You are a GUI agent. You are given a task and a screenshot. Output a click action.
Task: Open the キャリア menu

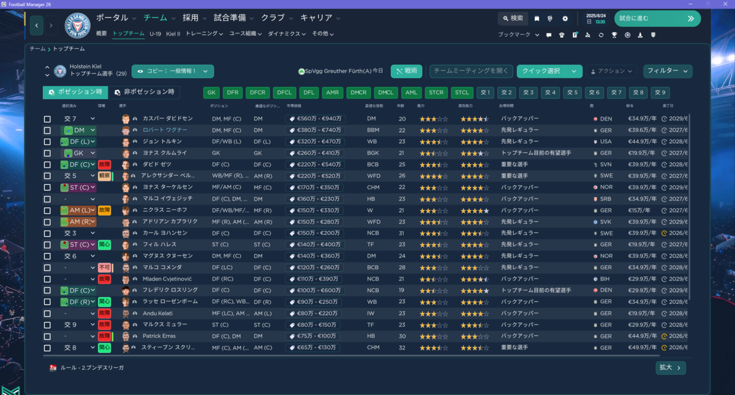(x=321, y=18)
